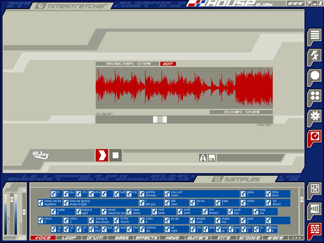The width and height of the screenshot is (324, 243).
Task: Select the 'swing to the music' sample
Action: point(101,220)
